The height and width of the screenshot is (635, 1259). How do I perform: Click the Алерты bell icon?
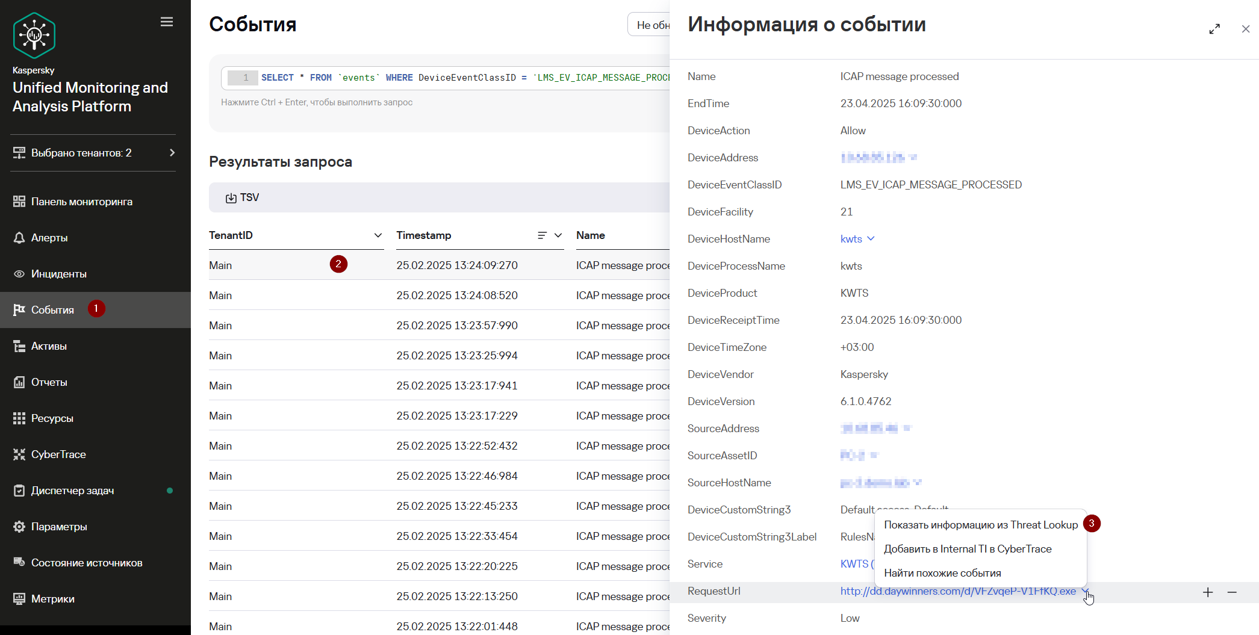coord(19,238)
